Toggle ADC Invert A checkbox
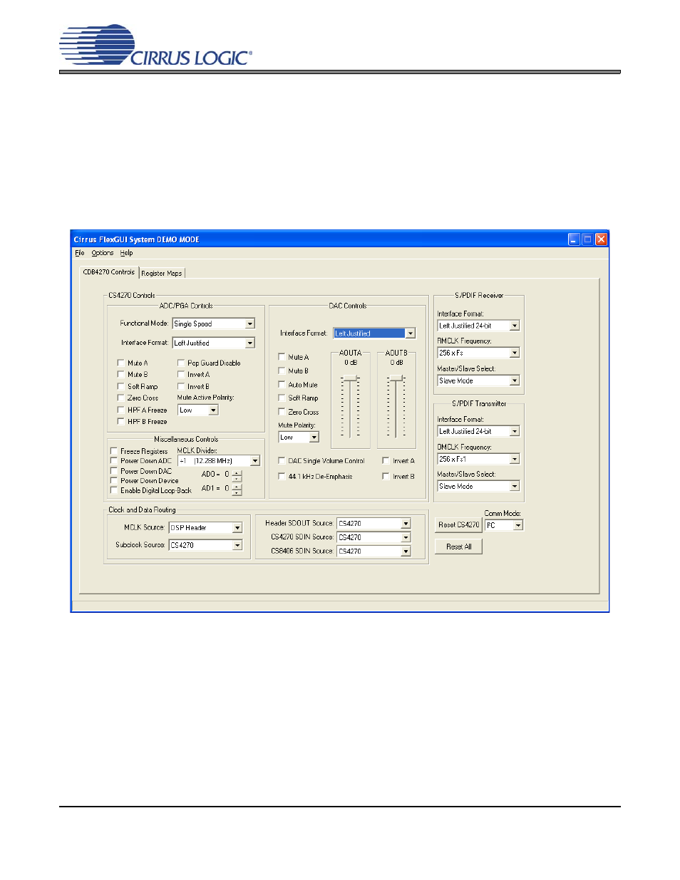The height and width of the screenshot is (880, 680). (181, 374)
